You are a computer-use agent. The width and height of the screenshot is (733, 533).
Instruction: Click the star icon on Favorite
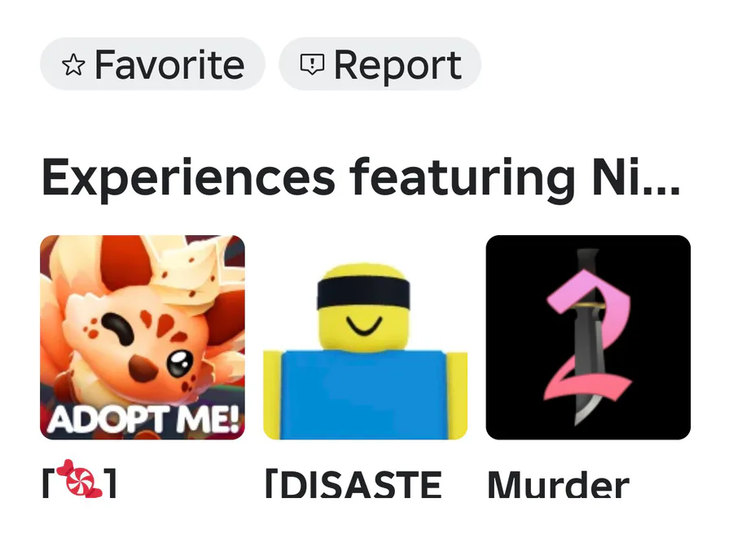pyautogui.click(x=73, y=64)
